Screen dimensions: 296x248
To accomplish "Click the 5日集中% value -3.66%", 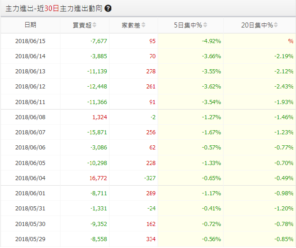I will click(x=211, y=56).
